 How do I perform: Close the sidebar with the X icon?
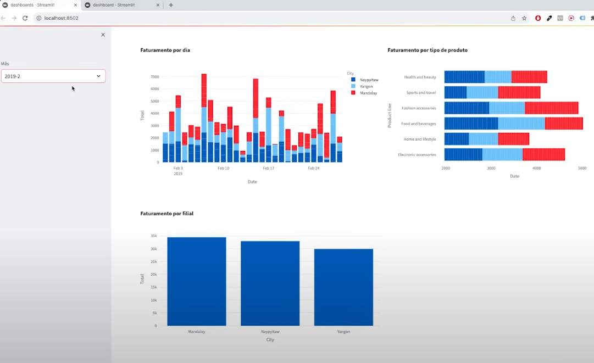point(103,35)
